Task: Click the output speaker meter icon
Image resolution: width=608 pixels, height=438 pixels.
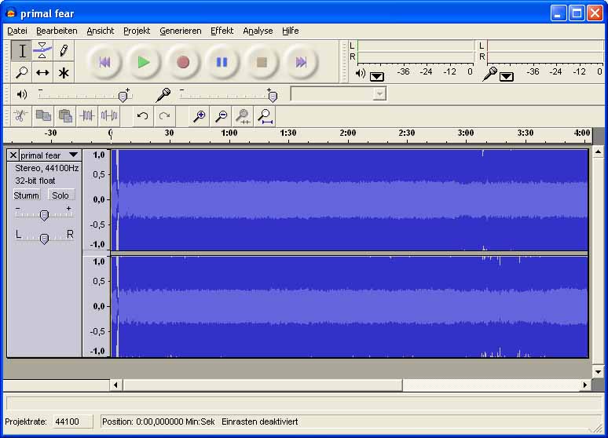Action: click(361, 73)
